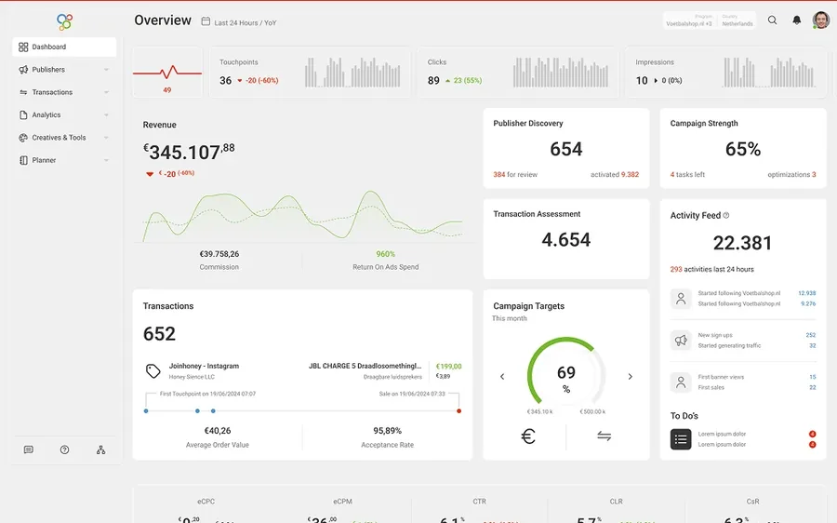Click the JBL CHARGE 5 product name
This screenshot has width=837, height=523.
(365, 366)
